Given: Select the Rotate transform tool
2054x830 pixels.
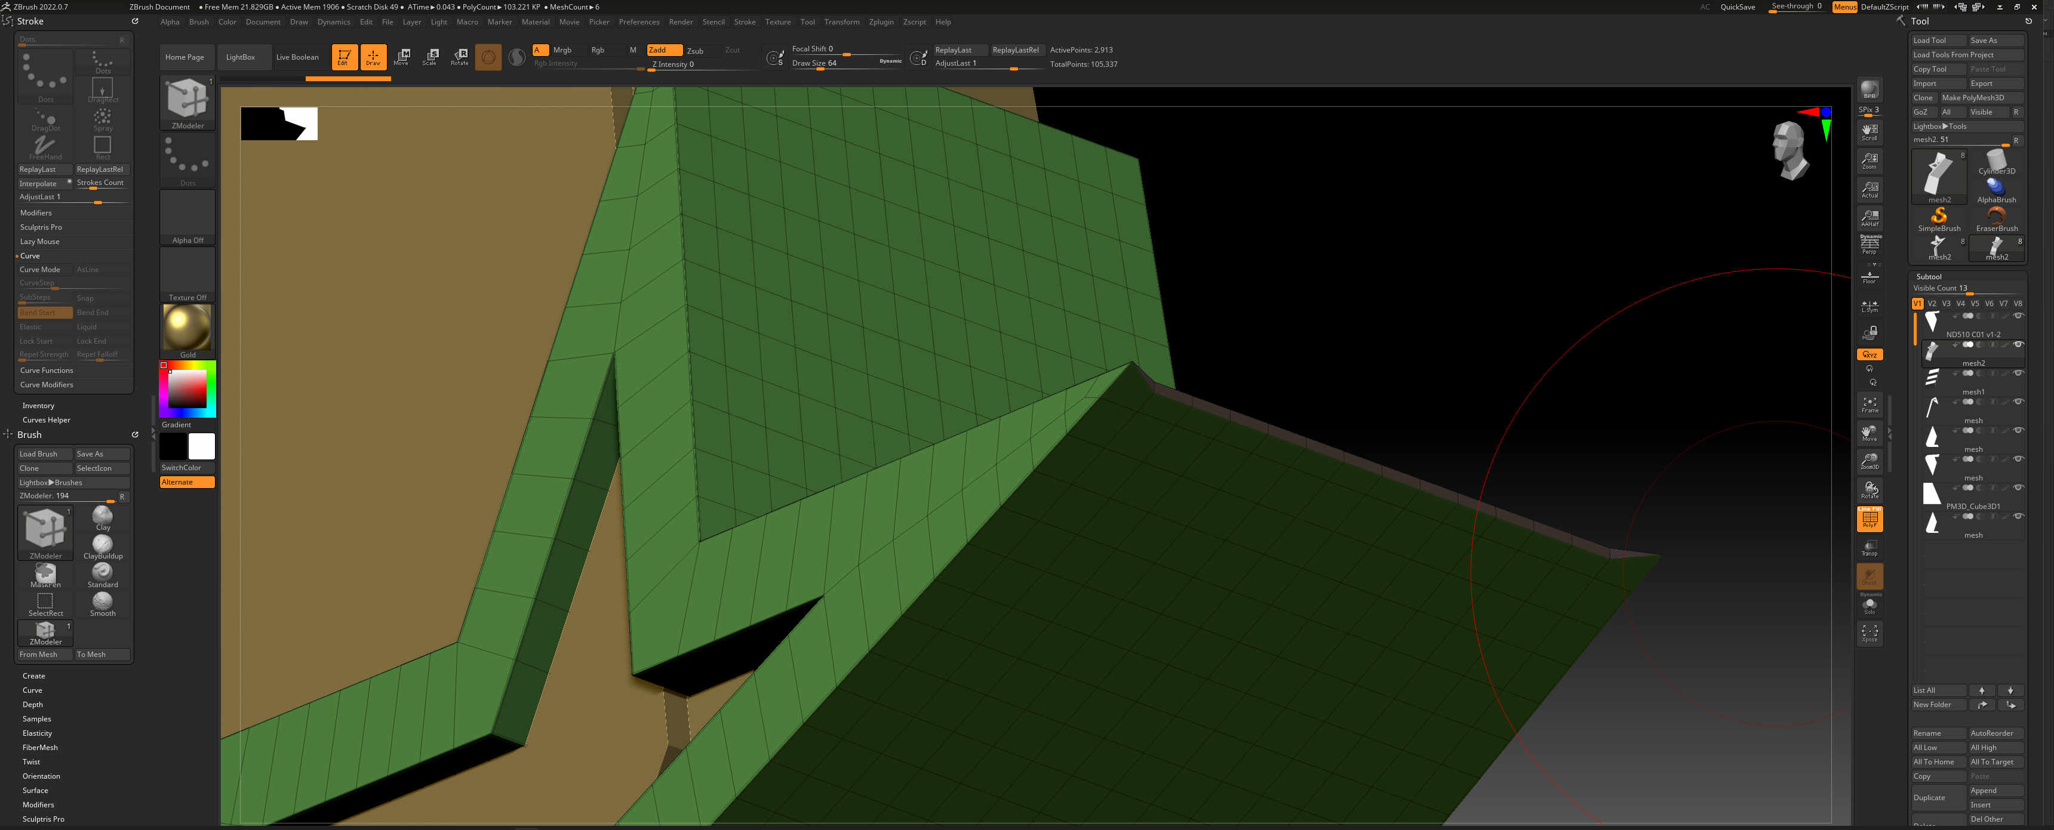Looking at the screenshot, I should tap(459, 57).
